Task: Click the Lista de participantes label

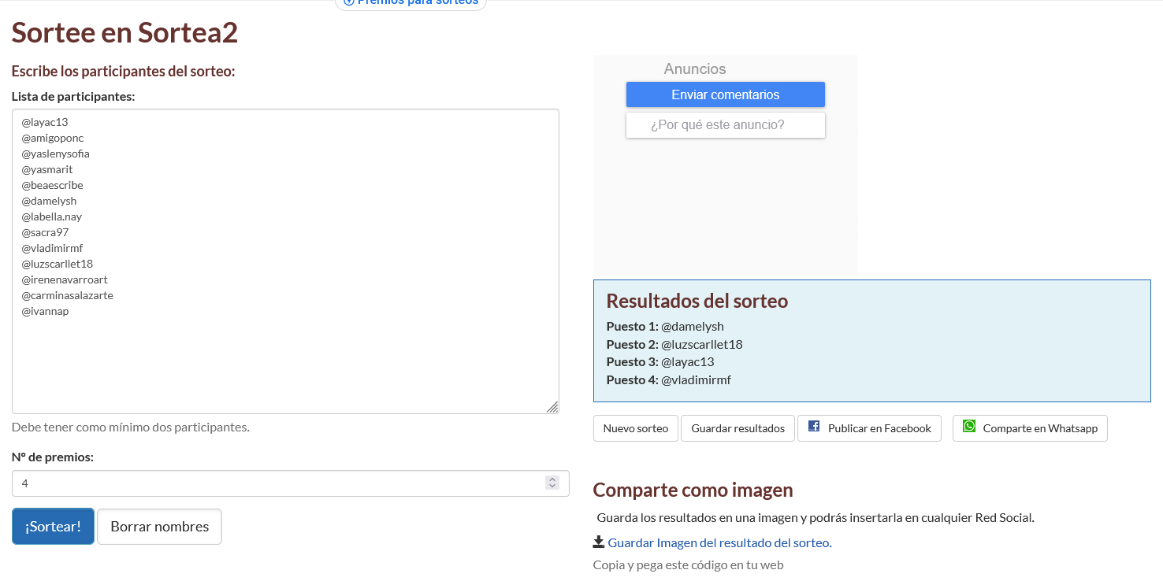Action: [x=73, y=97]
